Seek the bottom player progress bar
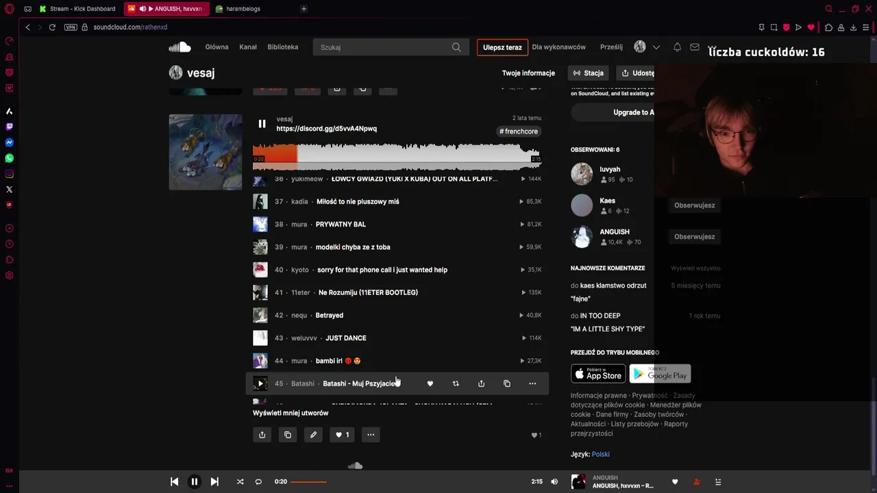The width and height of the screenshot is (877, 493). click(x=411, y=481)
